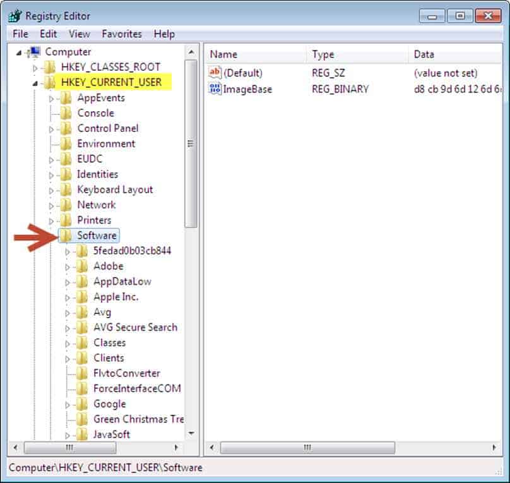Click the Environment folder icon
Screen dimensions: 510x483
(66, 144)
